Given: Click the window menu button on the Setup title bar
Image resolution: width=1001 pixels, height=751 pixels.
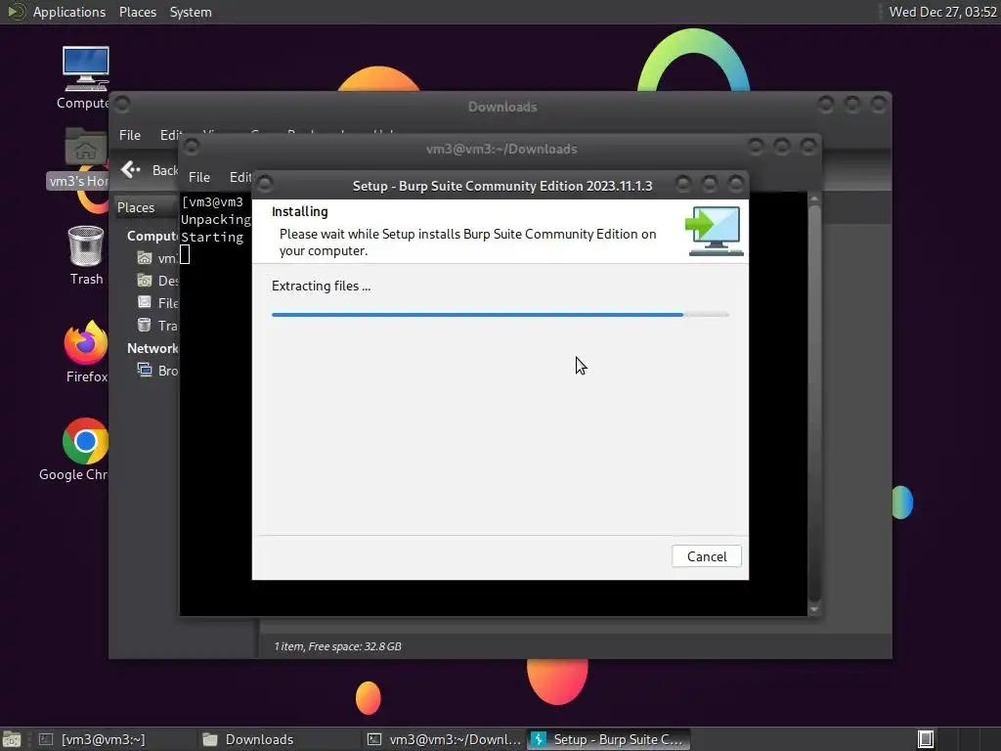Looking at the screenshot, I should pos(265,185).
